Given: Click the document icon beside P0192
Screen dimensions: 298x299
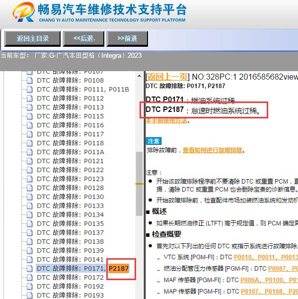Looking at the screenshot, I should pyautogui.click(x=29, y=287).
